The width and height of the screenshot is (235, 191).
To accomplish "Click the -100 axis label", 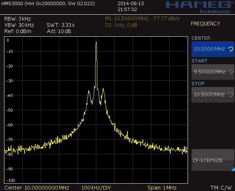I will (x=11, y=180).
